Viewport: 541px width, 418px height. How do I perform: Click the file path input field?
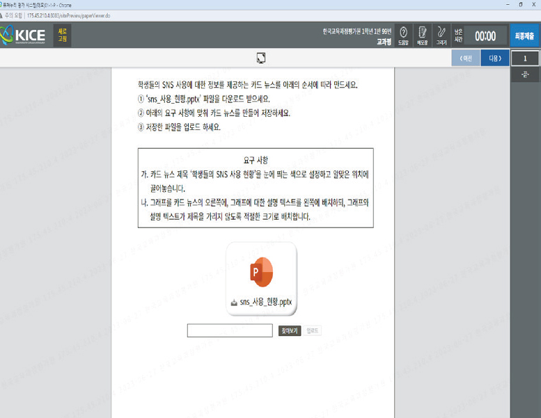coord(230,330)
